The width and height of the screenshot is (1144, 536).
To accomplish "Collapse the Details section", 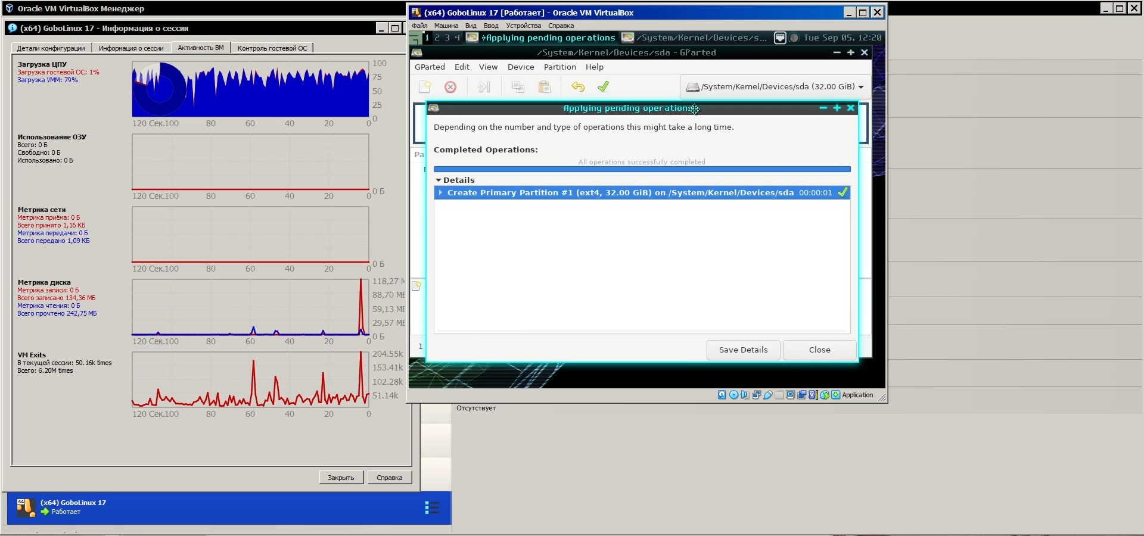I will click(x=439, y=180).
